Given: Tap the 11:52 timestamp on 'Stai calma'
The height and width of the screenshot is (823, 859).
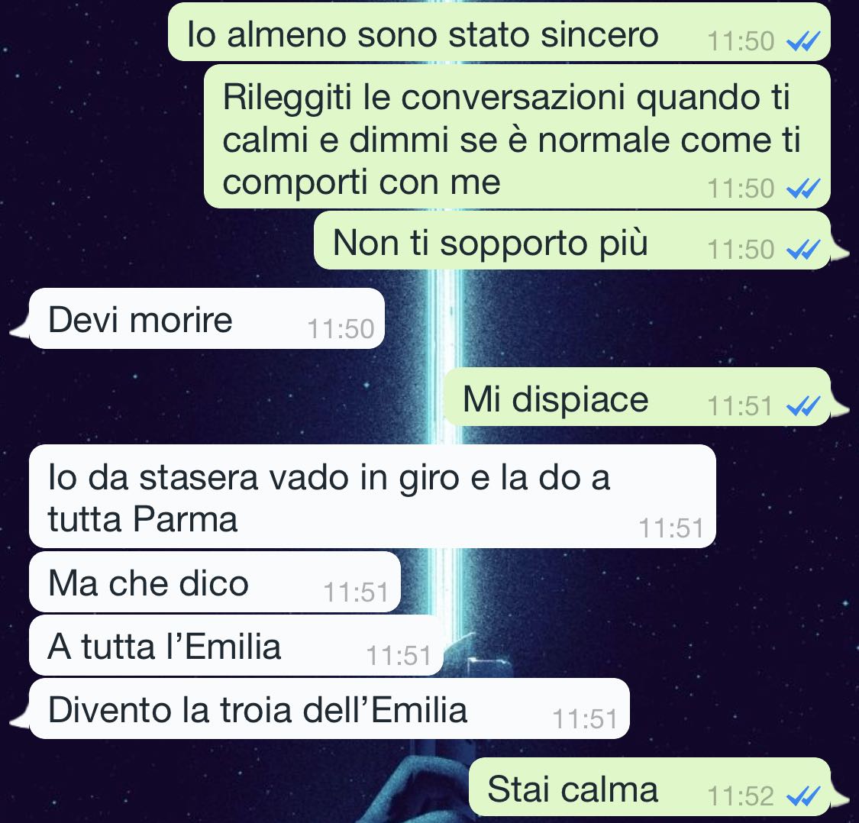Looking at the screenshot, I should 741,796.
